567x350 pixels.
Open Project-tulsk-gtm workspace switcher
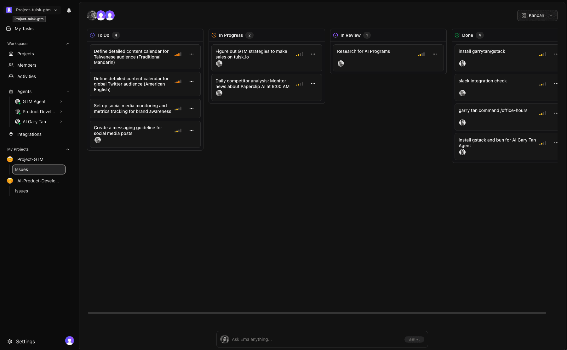(x=33, y=10)
